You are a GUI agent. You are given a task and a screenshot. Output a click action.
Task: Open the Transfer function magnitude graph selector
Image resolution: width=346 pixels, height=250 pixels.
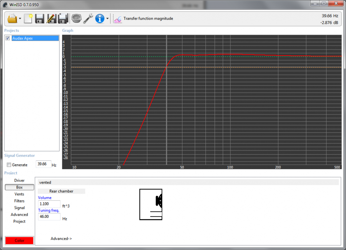coord(144,19)
